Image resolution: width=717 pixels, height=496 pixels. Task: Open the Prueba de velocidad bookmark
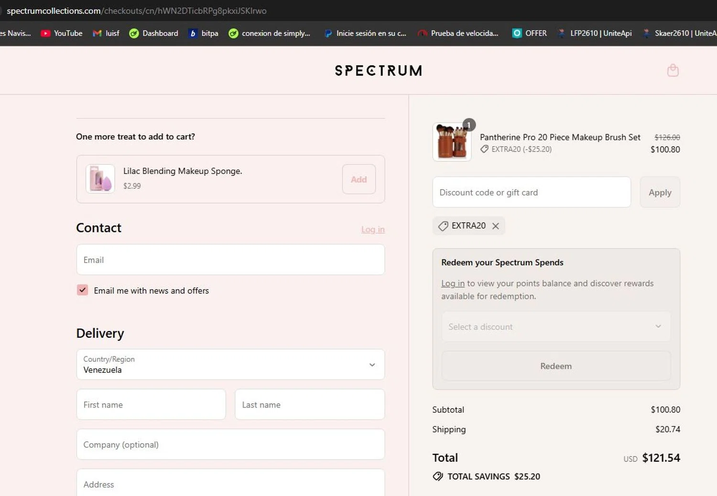click(x=458, y=33)
